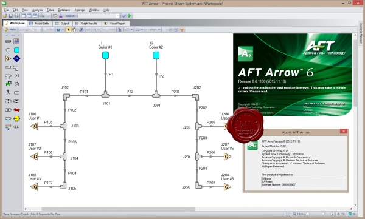Pick the Valve junction bowtie tool
The width and height of the screenshot is (365, 219).
16,75
